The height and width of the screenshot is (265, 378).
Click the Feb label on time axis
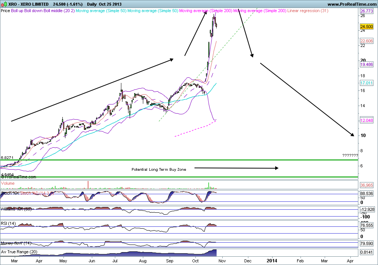pos(300,261)
